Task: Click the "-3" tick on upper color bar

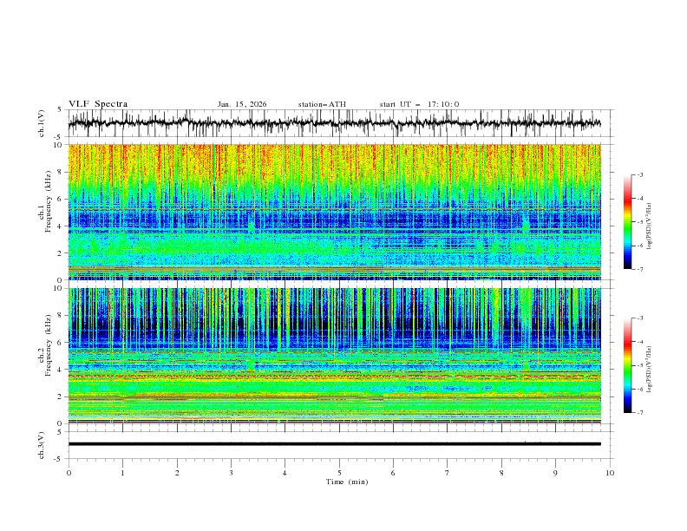Action: pyautogui.click(x=639, y=174)
